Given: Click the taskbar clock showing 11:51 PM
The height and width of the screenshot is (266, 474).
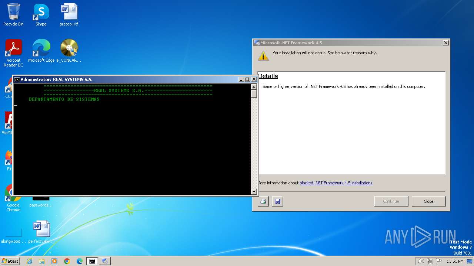Looking at the screenshot, I should tap(455, 261).
